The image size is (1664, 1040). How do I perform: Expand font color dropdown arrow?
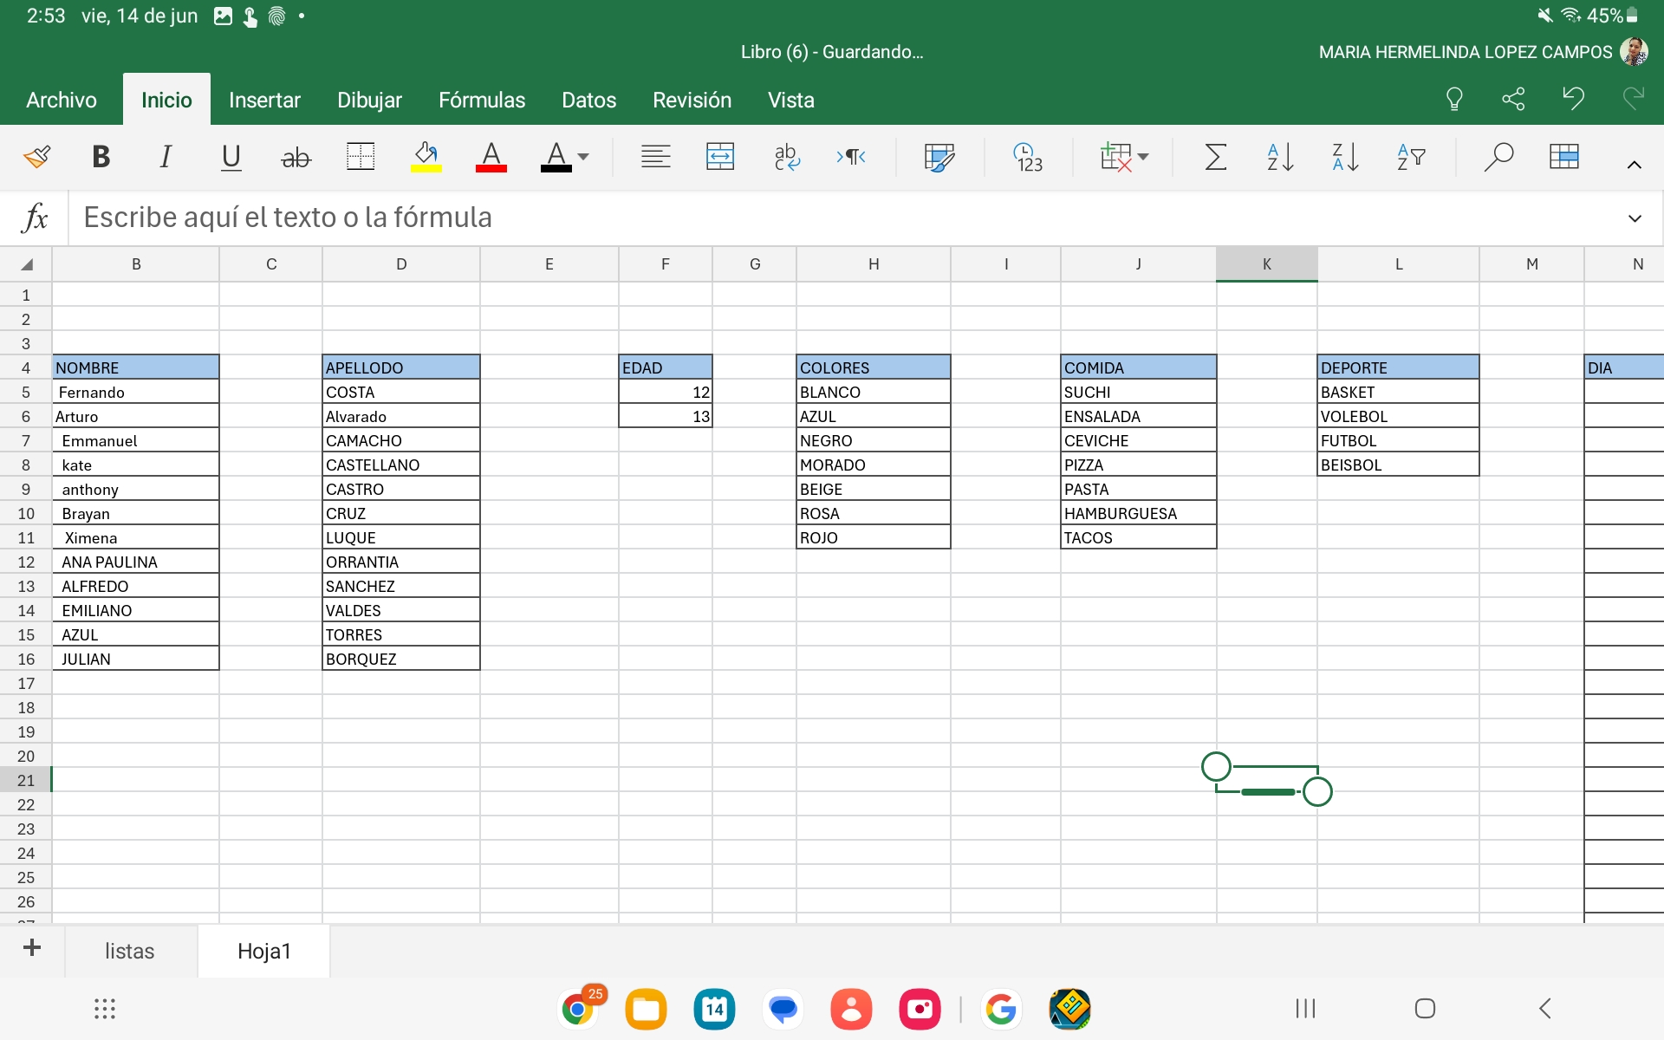tap(583, 157)
